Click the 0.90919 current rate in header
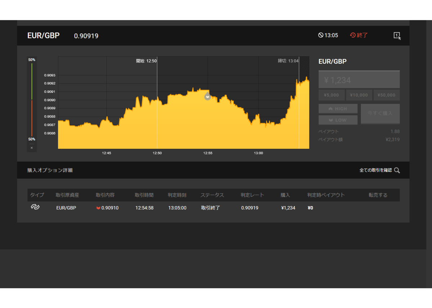Image resolution: width=432 pixels, height=308 pixels. 86,36
